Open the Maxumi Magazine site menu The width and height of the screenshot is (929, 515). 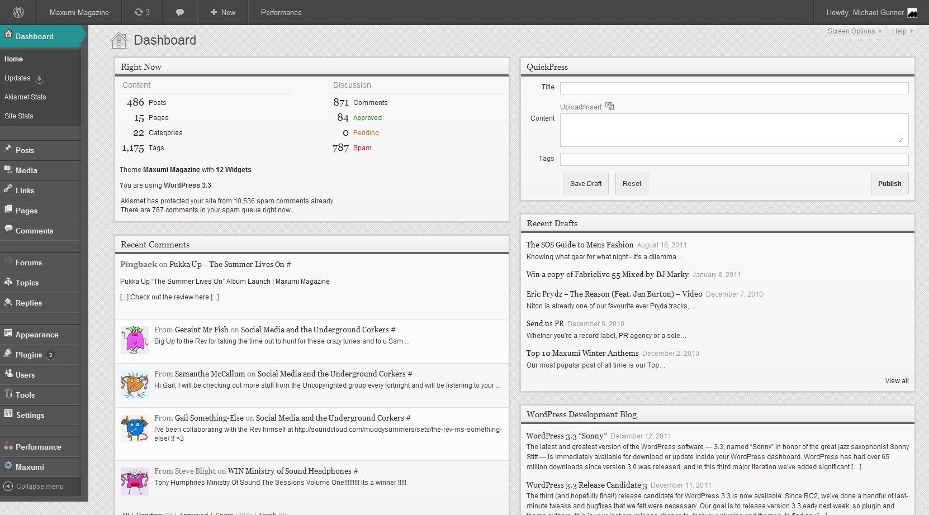[x=79, y=12]
